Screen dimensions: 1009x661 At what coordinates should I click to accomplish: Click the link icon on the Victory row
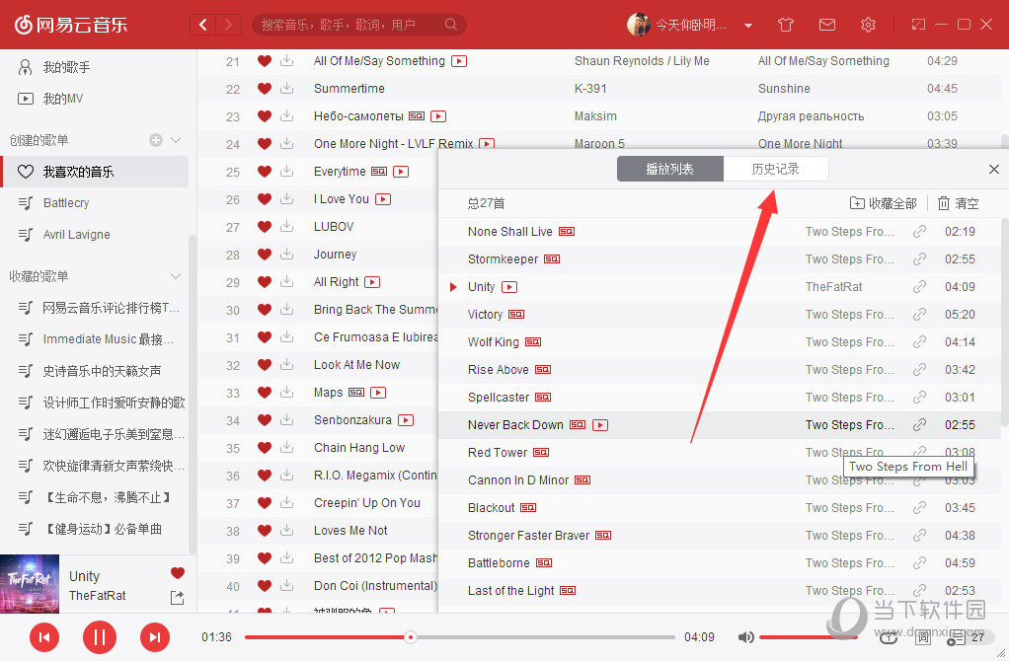[920, 315]
